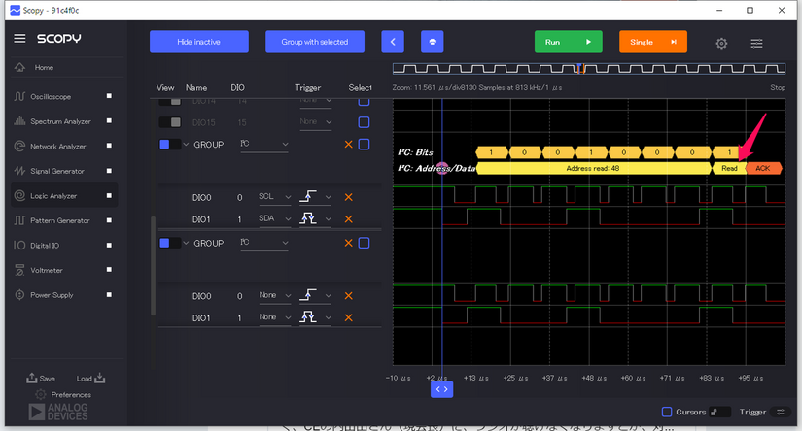Open the hamburger menu next to SCOPY logo
The height and width of the screenshot is (431, 802).
[19, 38]
